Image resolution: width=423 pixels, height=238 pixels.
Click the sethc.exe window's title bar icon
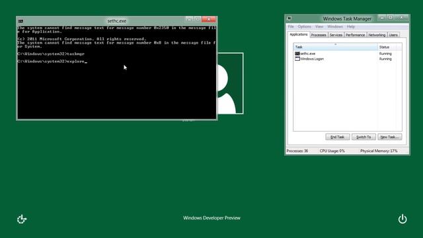20,20
